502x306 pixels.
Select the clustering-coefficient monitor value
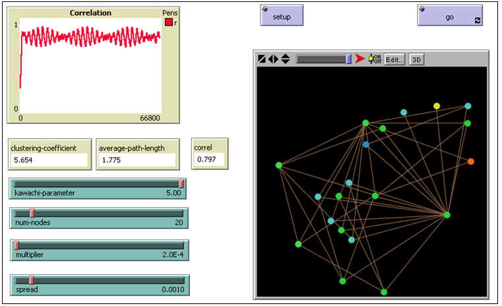[49, 160]
